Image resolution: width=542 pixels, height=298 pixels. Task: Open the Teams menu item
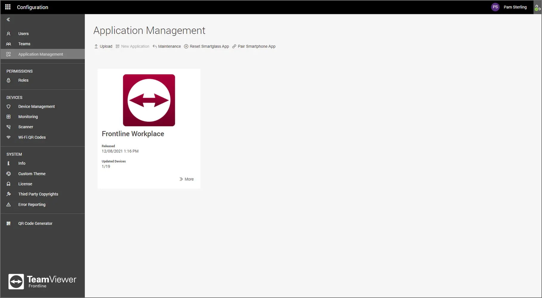(x=43, y=44)
